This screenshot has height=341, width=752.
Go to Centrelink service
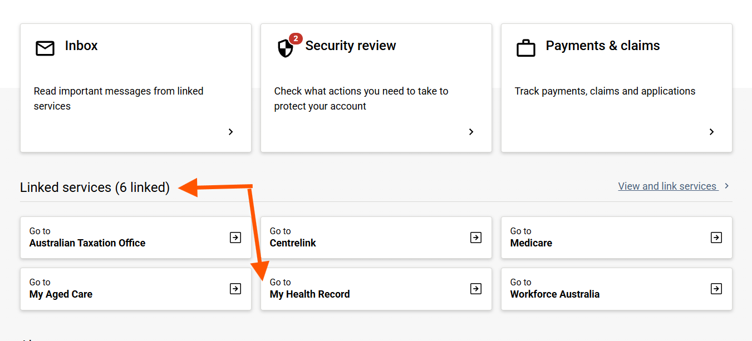pos(376,238)
